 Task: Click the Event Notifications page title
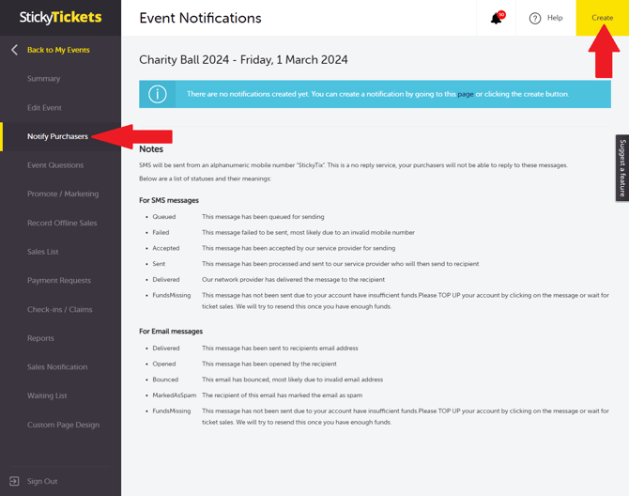pyautogui.click(x=200, y=18)
